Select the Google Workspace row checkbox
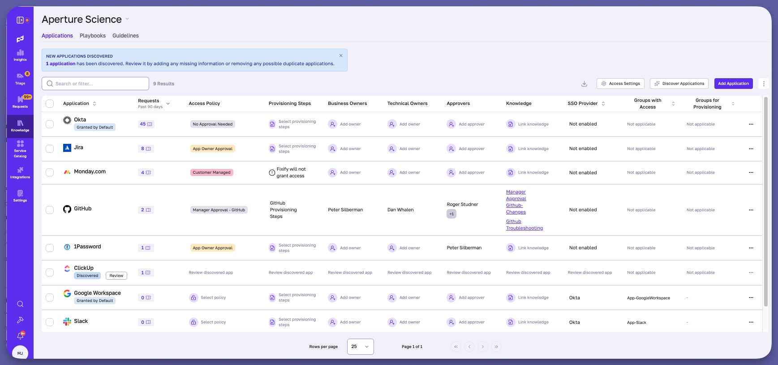This screenshot has width=778, height=365. 50,298
